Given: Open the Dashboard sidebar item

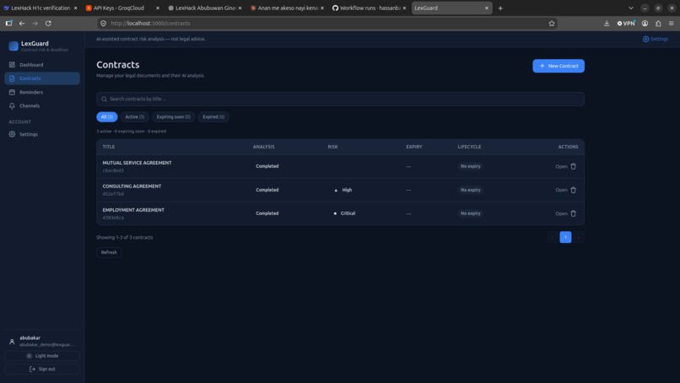Looking at the screenshot, I should point(42,65).
